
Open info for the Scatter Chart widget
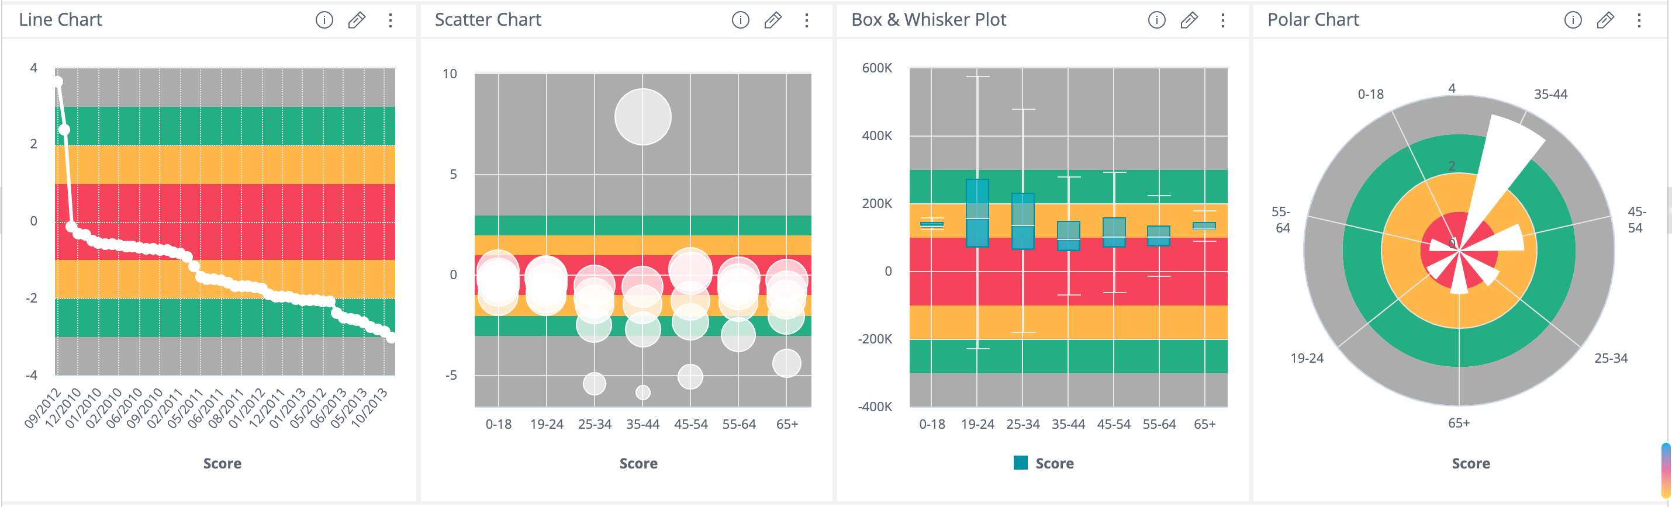coord(740,20)
